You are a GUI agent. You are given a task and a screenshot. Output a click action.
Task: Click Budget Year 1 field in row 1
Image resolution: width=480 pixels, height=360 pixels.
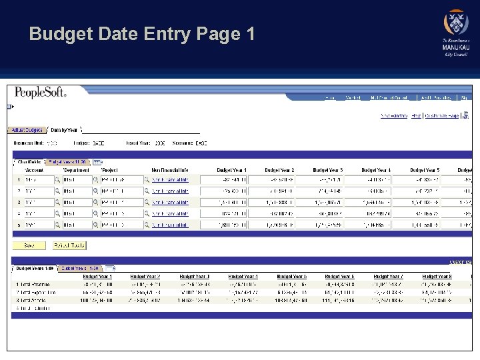(223, 180)
